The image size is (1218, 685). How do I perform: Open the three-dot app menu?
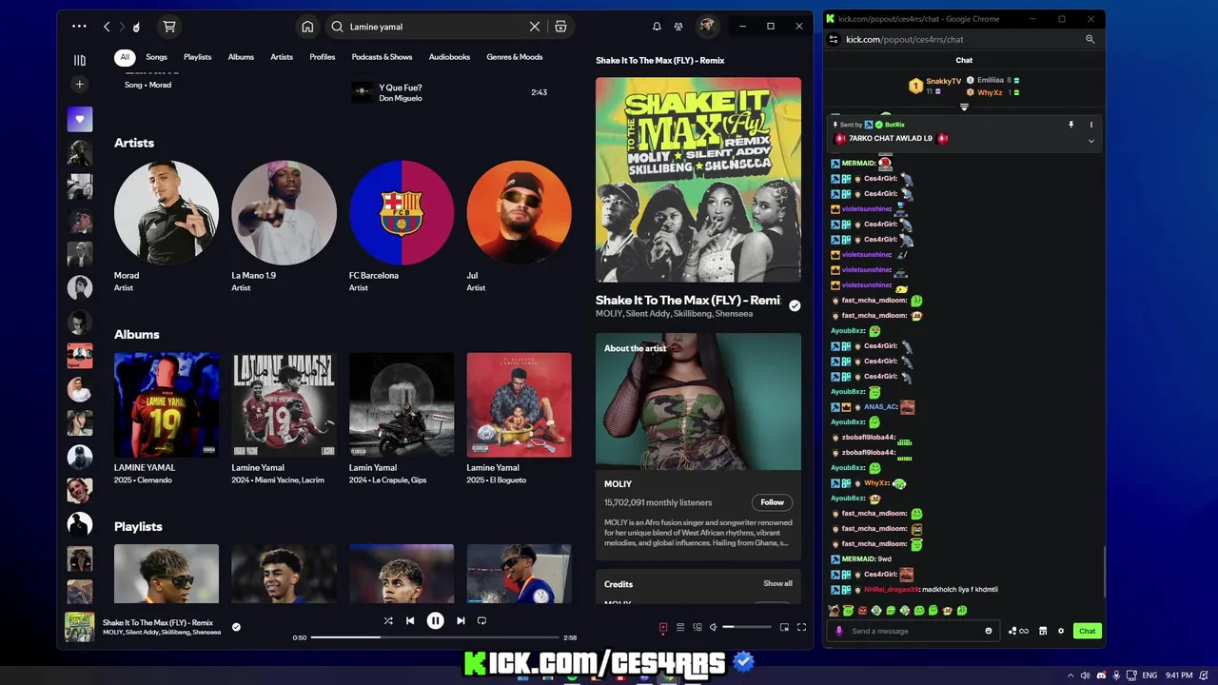pyautogui.click(x=79, y=27)
